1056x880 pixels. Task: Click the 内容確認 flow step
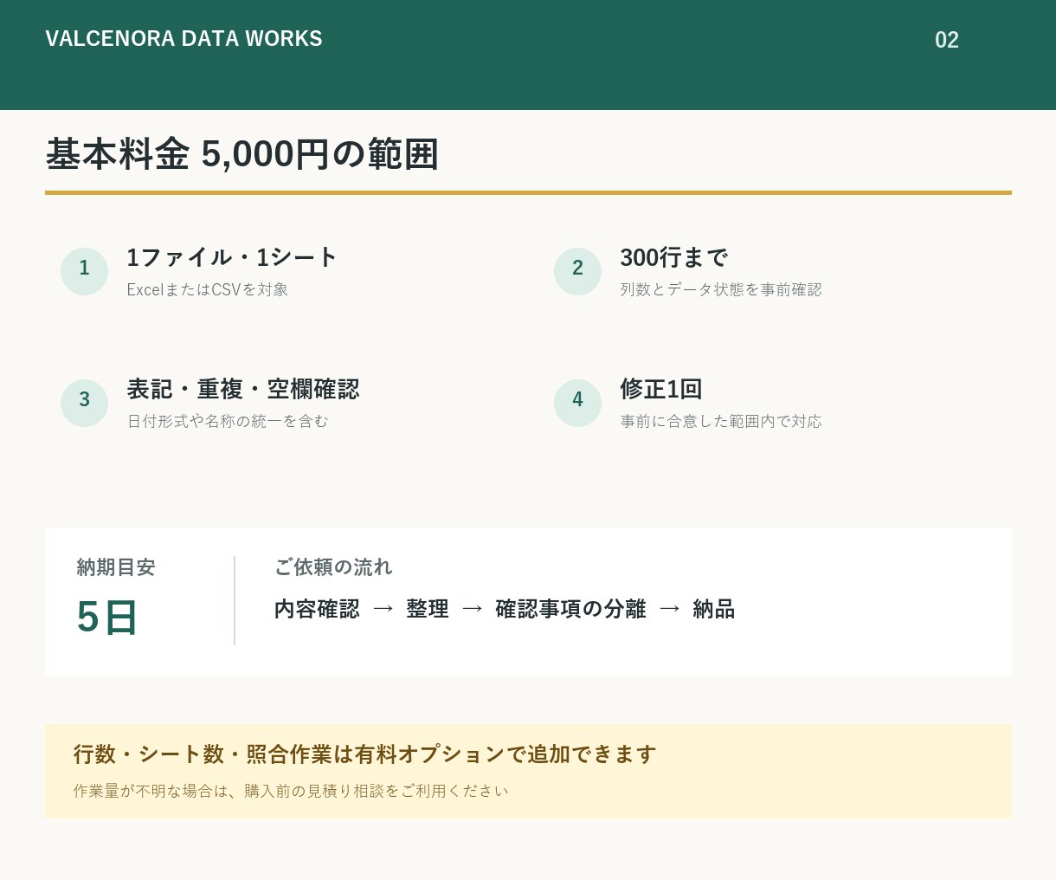317,609
